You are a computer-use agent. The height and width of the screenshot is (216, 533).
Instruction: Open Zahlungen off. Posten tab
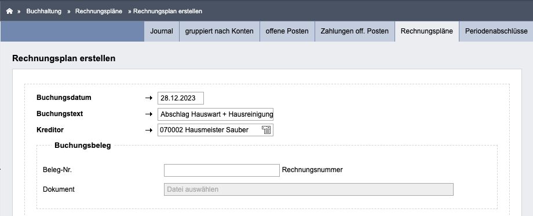355,31
